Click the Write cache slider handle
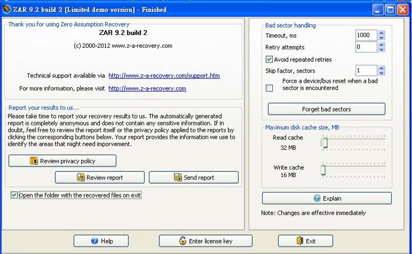This screenshot has height=254, width=412. pos(323,170)
